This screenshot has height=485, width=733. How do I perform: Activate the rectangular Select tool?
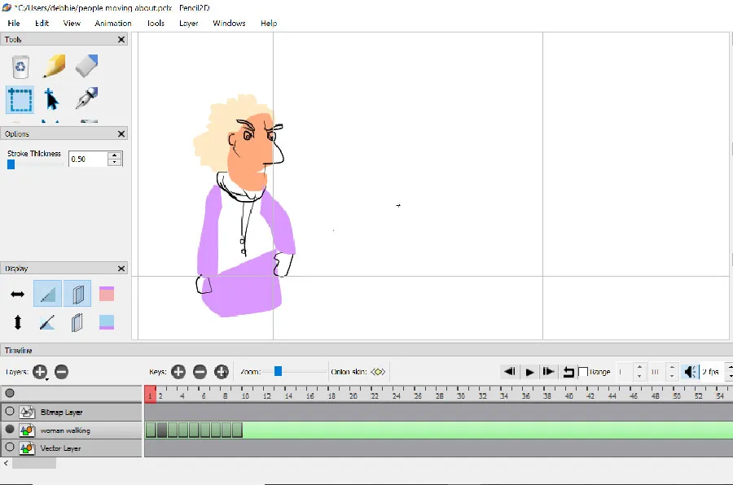click(20, 100)
